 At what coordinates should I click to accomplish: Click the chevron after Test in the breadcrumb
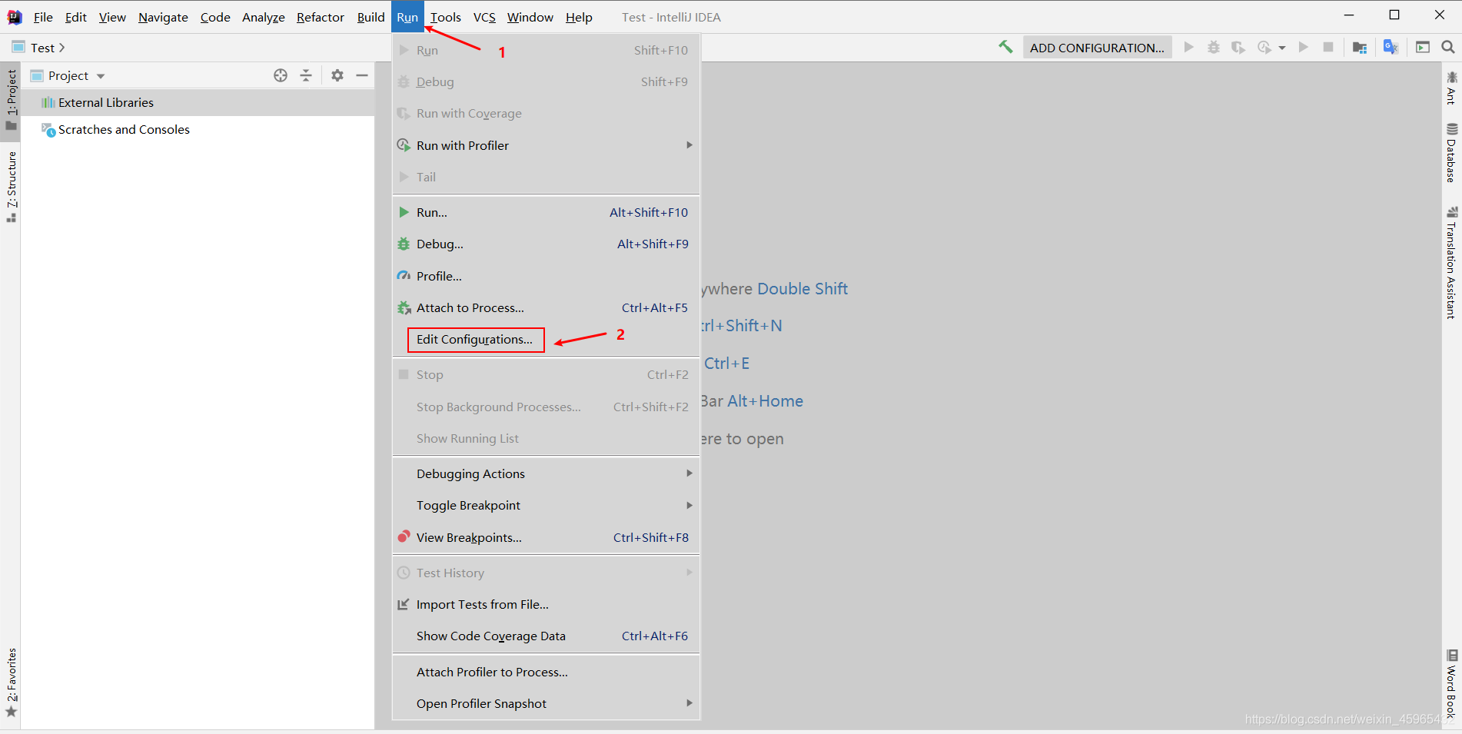point(61,48)
